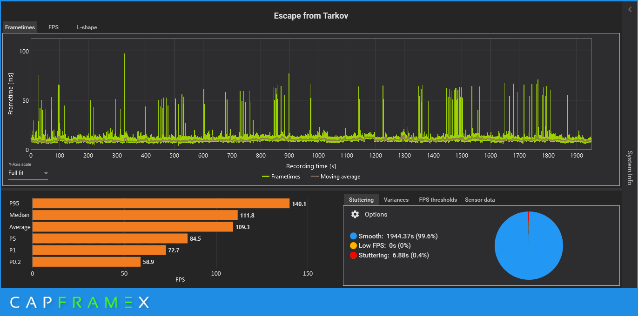Open the Y-Axis scale Full fit dropdown

pyautogui.click(x=28, y=173)
